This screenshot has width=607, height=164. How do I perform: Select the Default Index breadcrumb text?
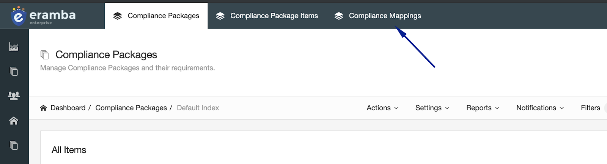click(x=198, y=108)
